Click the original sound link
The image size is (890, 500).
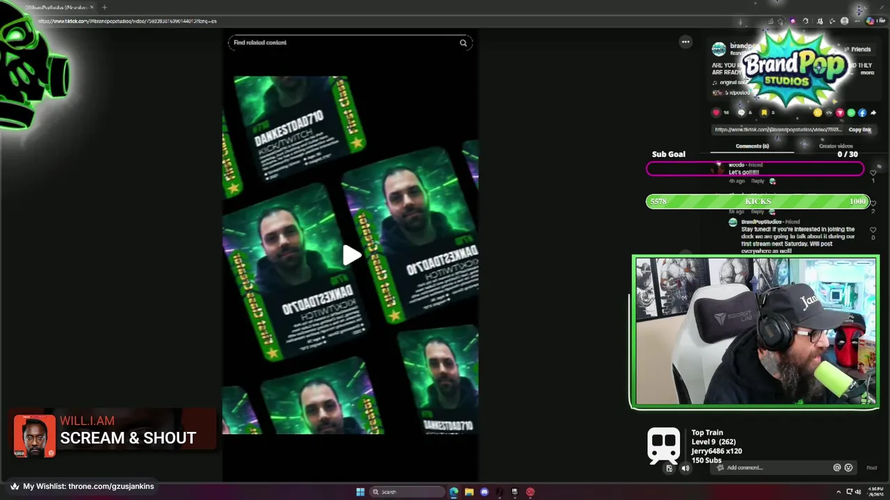pos(732,82)
